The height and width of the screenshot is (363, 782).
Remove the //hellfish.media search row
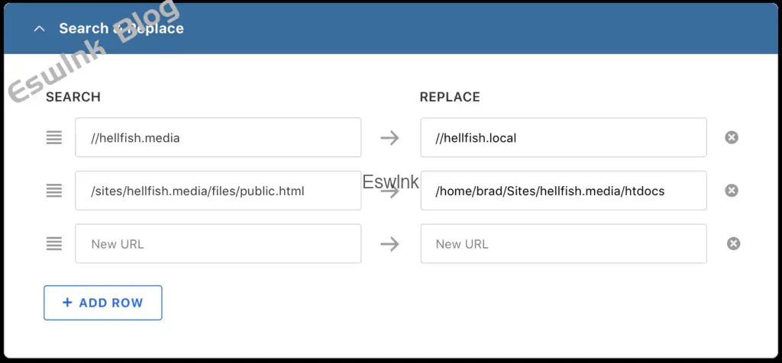732,137
